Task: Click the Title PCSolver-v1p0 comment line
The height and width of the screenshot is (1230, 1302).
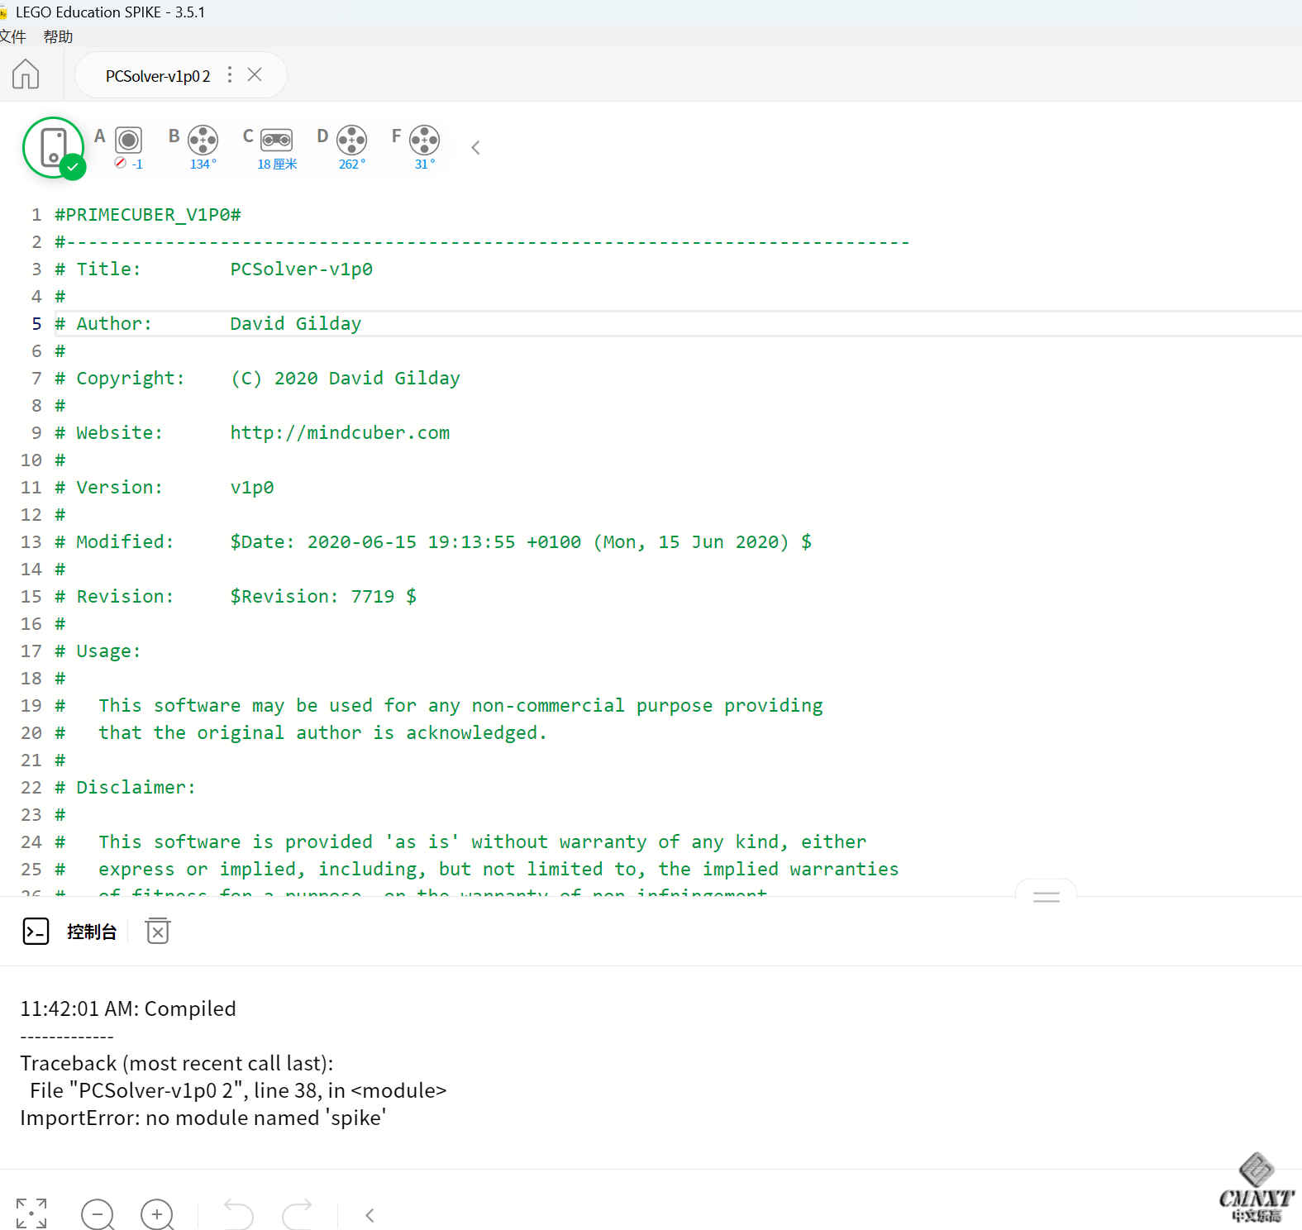Action: pos(213,269)
